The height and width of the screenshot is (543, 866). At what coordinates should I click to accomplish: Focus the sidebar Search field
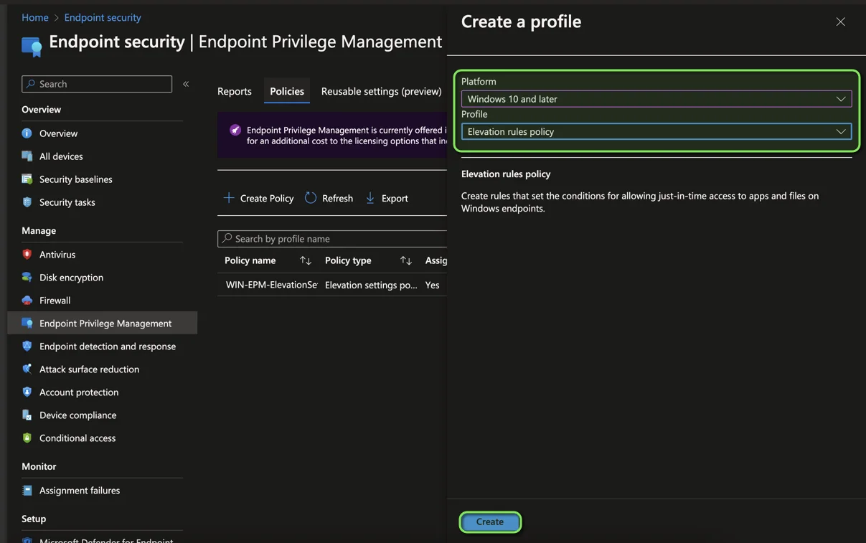coord(97,84)
